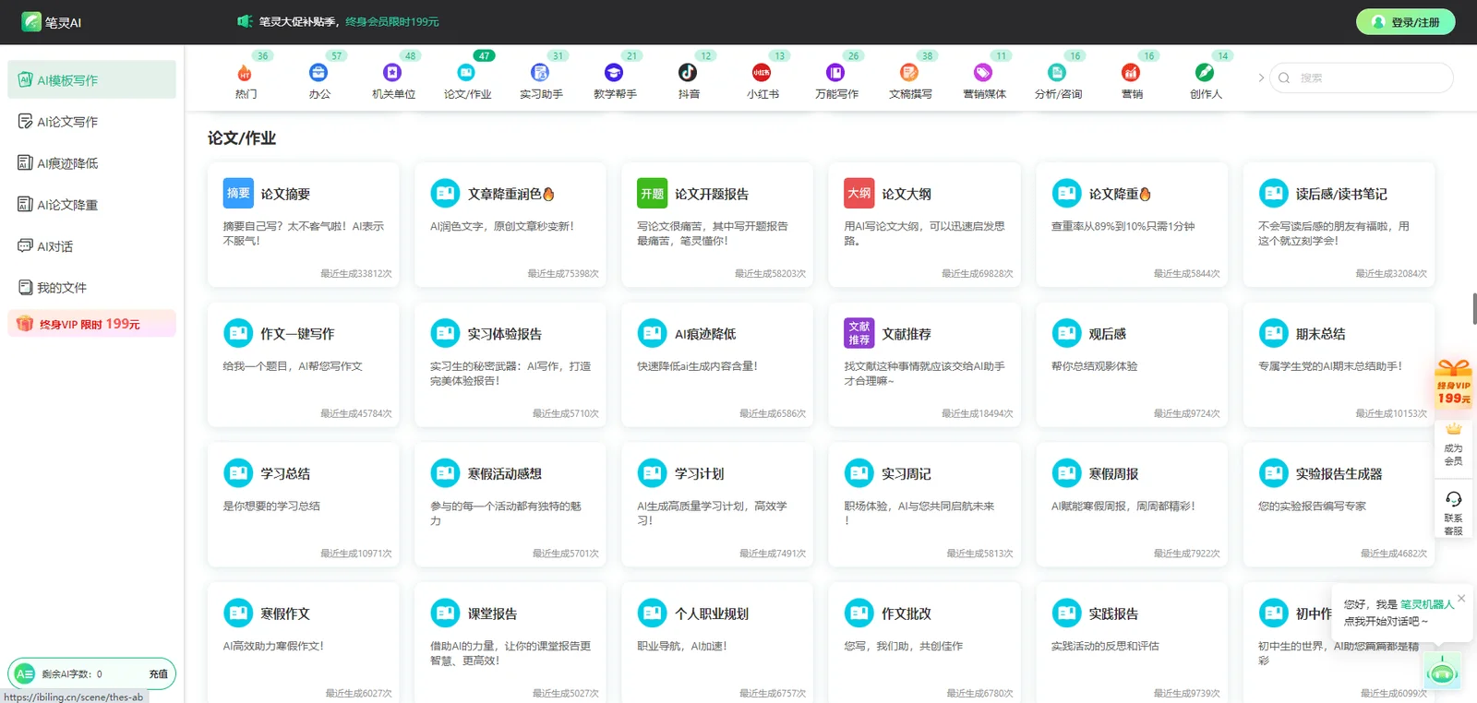
Task: Select AI论文降重 in the sidebar
Action: pos(91,205)
